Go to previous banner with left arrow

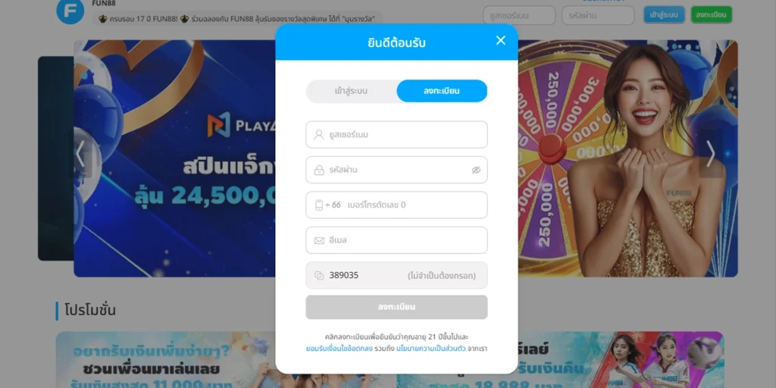[80, 153]
